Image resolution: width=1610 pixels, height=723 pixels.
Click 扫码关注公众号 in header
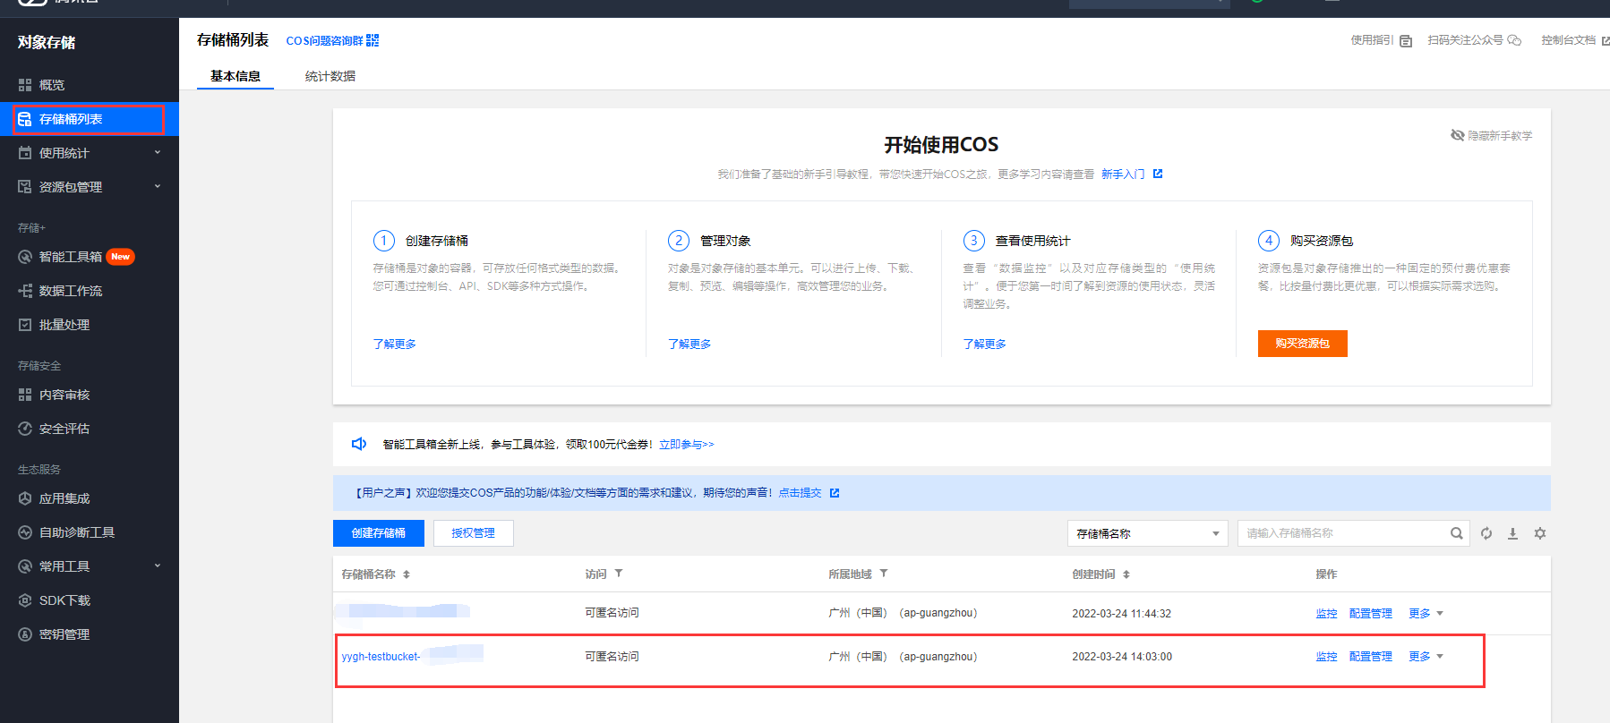[x=1475, y=40]
